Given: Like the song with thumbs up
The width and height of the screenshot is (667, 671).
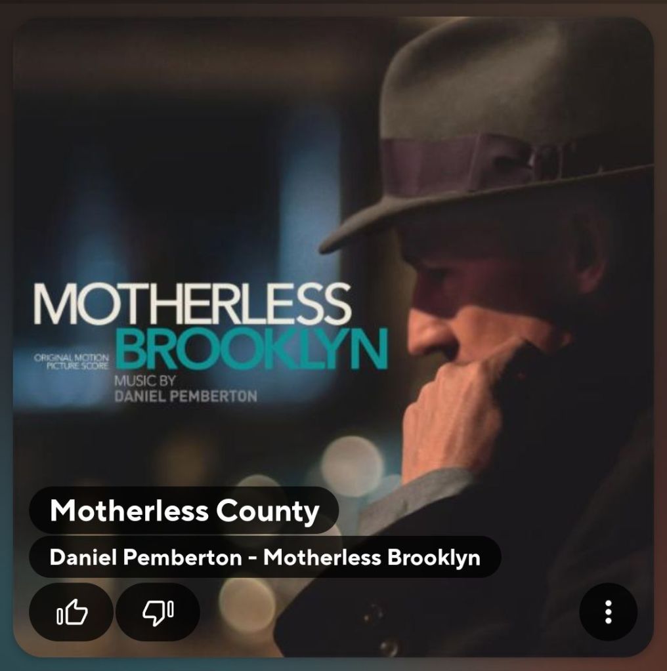Looking at the screenshot, I should 71,611.
